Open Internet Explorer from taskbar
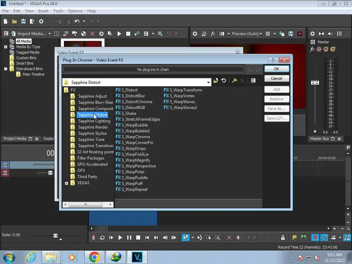Viewport: 352px width, 264px height. click(31, 257)
